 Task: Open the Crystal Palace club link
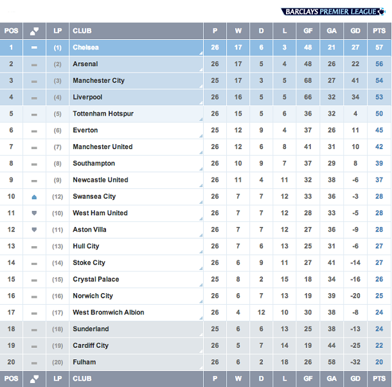(x=96, y=279)
